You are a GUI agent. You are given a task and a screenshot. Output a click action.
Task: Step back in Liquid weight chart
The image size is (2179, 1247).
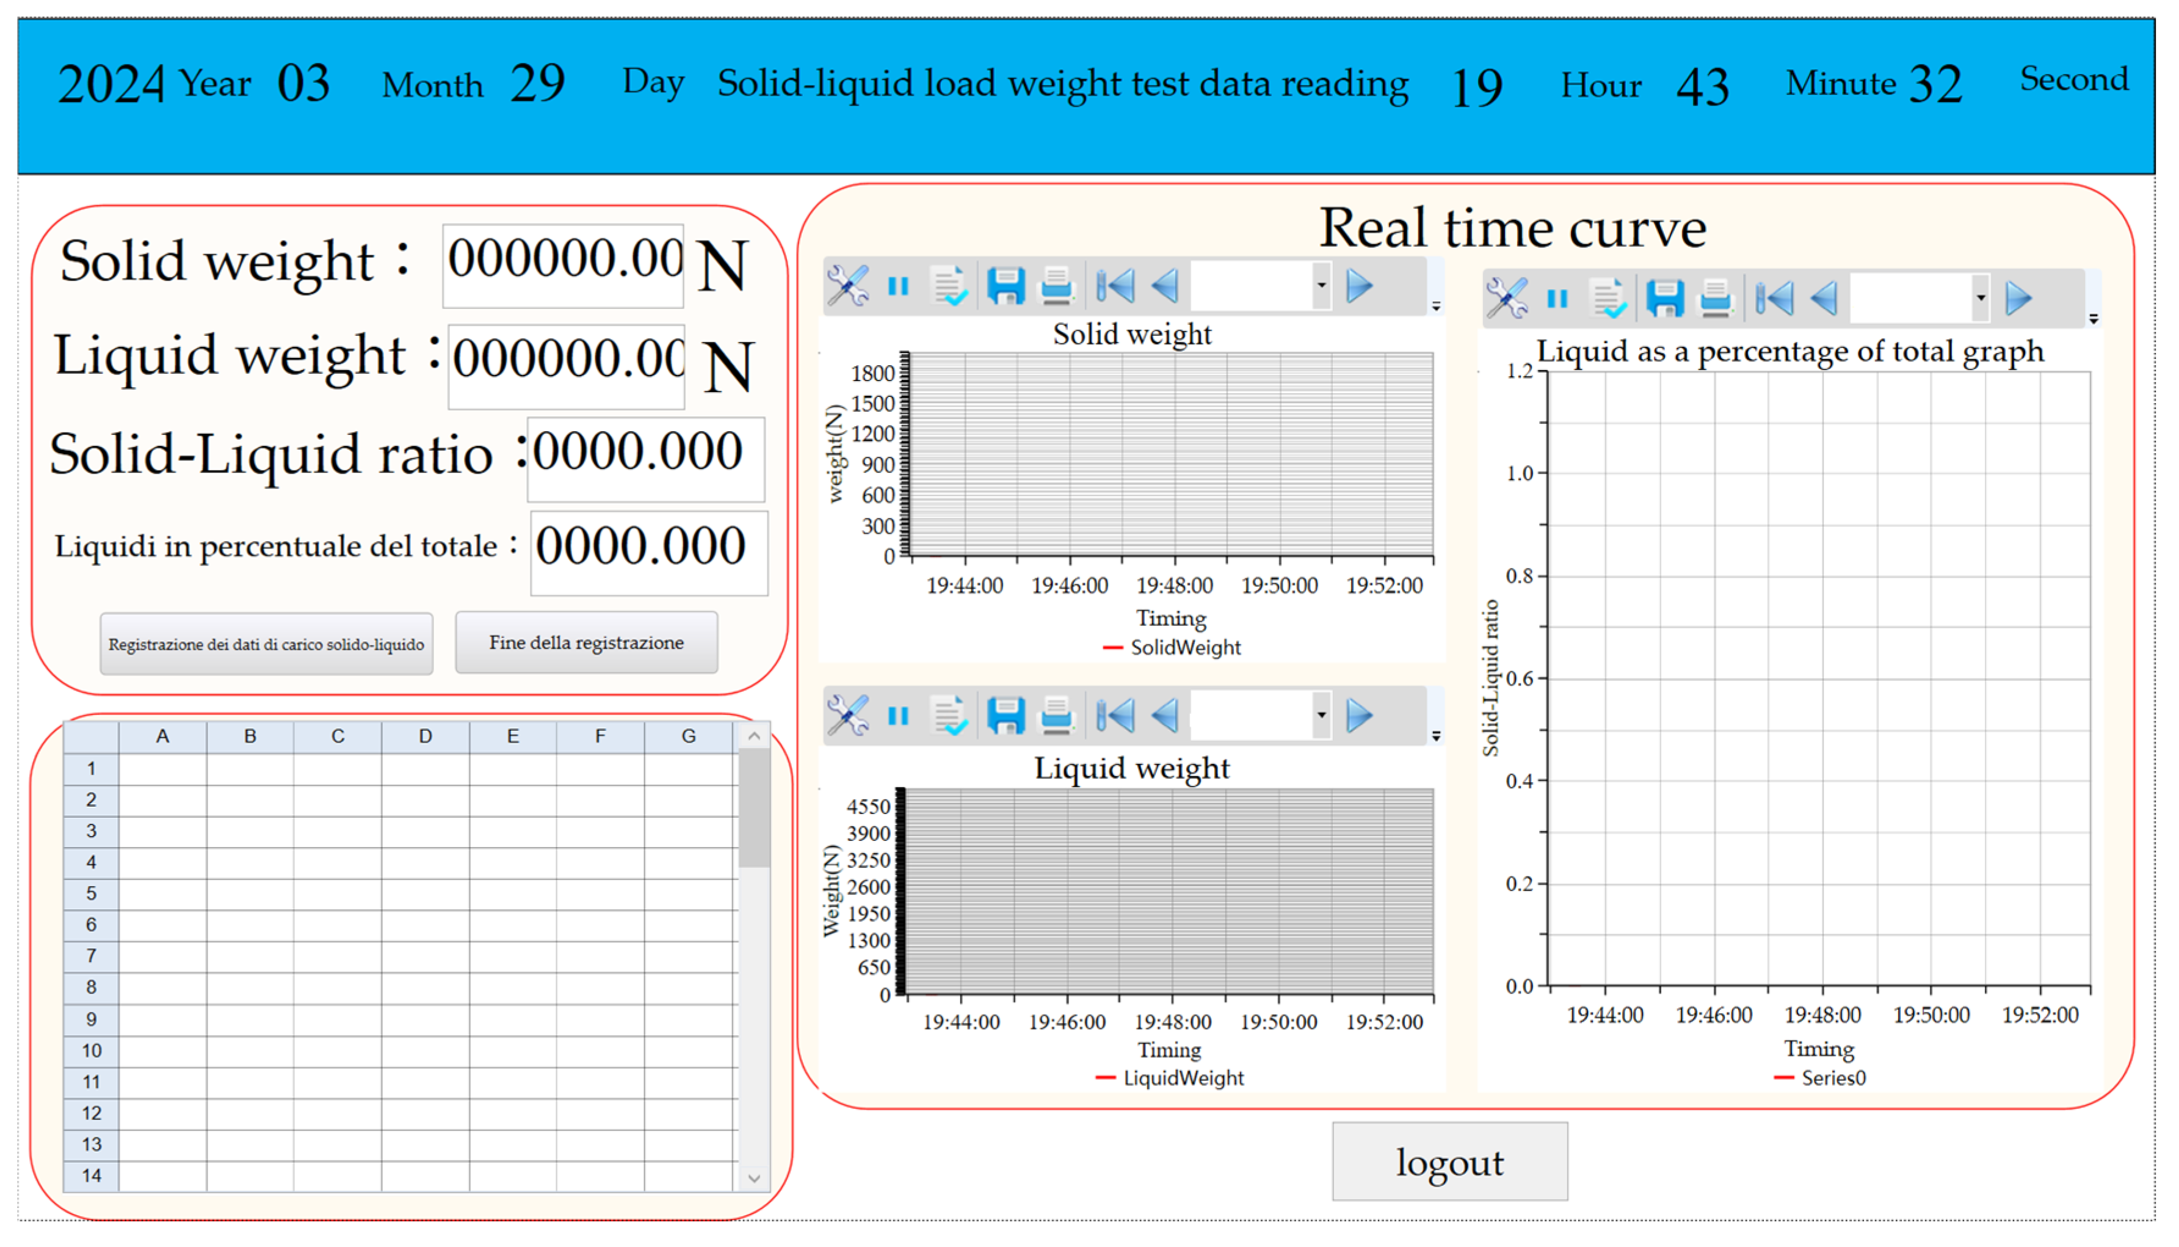click(1166, 716)
